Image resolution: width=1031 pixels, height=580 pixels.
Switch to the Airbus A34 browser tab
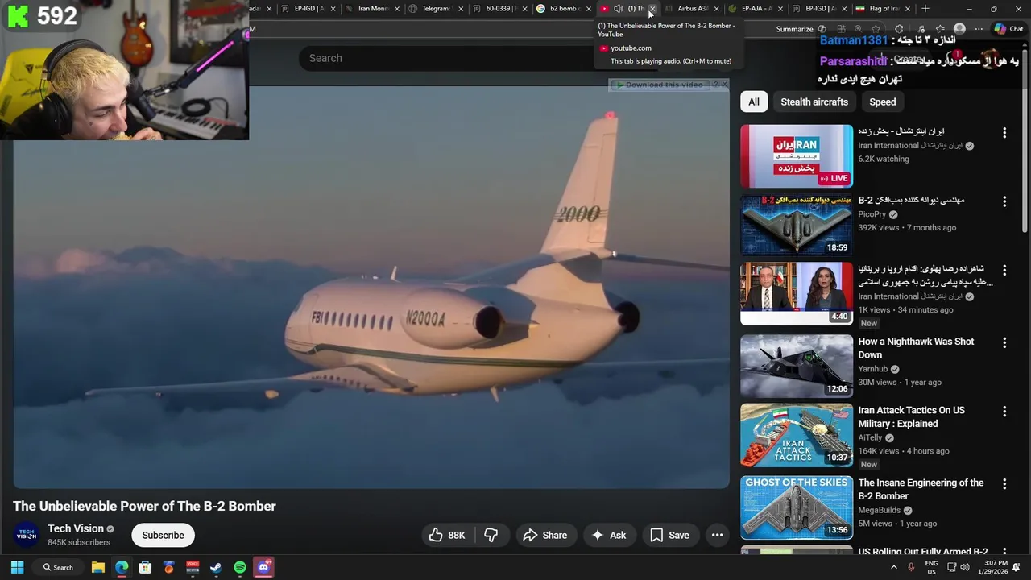click(x=691, y=9)
